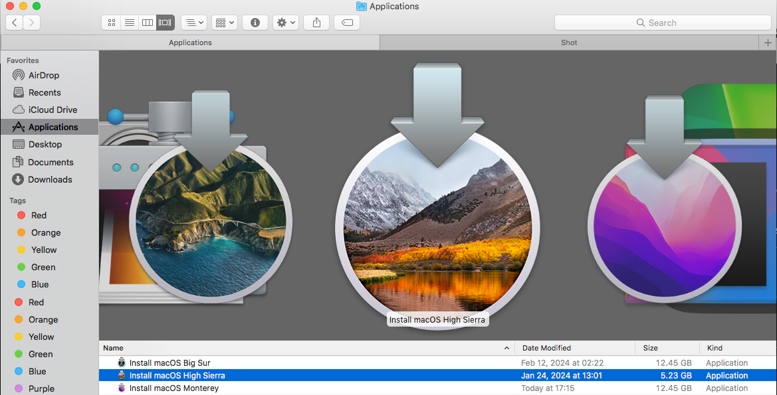777x395 pixels.
Task: Click the 'Today at 17:15' date
Action: coord(548,388)
